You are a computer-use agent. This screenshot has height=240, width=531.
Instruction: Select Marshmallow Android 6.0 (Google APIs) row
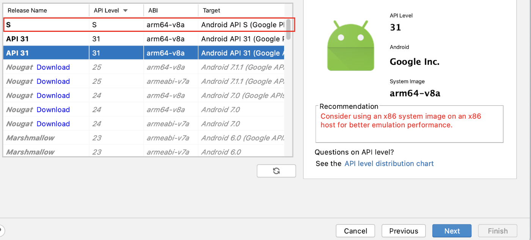(x=144, y=138)
